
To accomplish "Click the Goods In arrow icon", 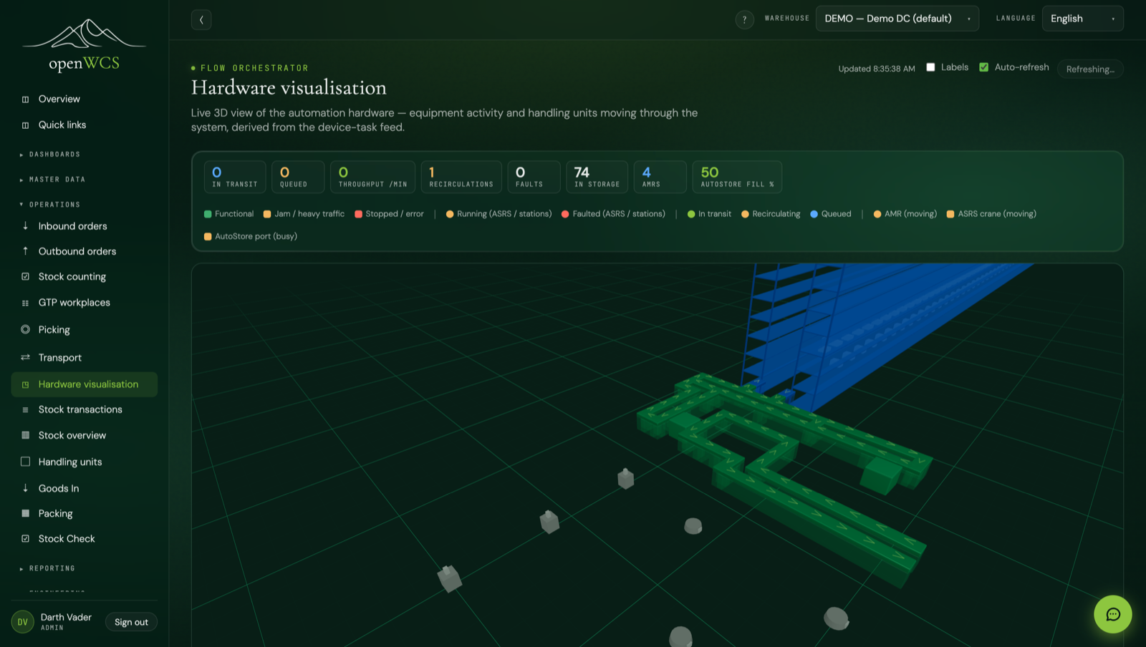I will pyautogui.click(x=25, y=488).
